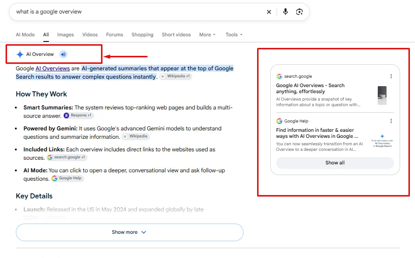Go to the Forums tab
415x258 pixels.
click(115, 34)
